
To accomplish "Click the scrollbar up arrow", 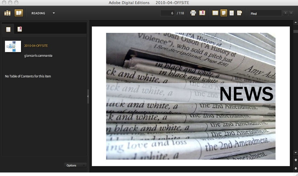I will (x=296, y=22).
